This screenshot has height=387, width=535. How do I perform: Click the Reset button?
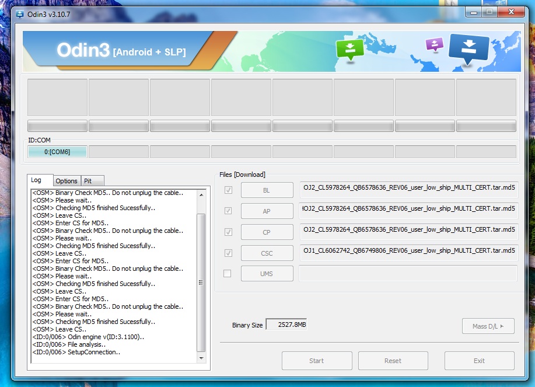[393, 361]
